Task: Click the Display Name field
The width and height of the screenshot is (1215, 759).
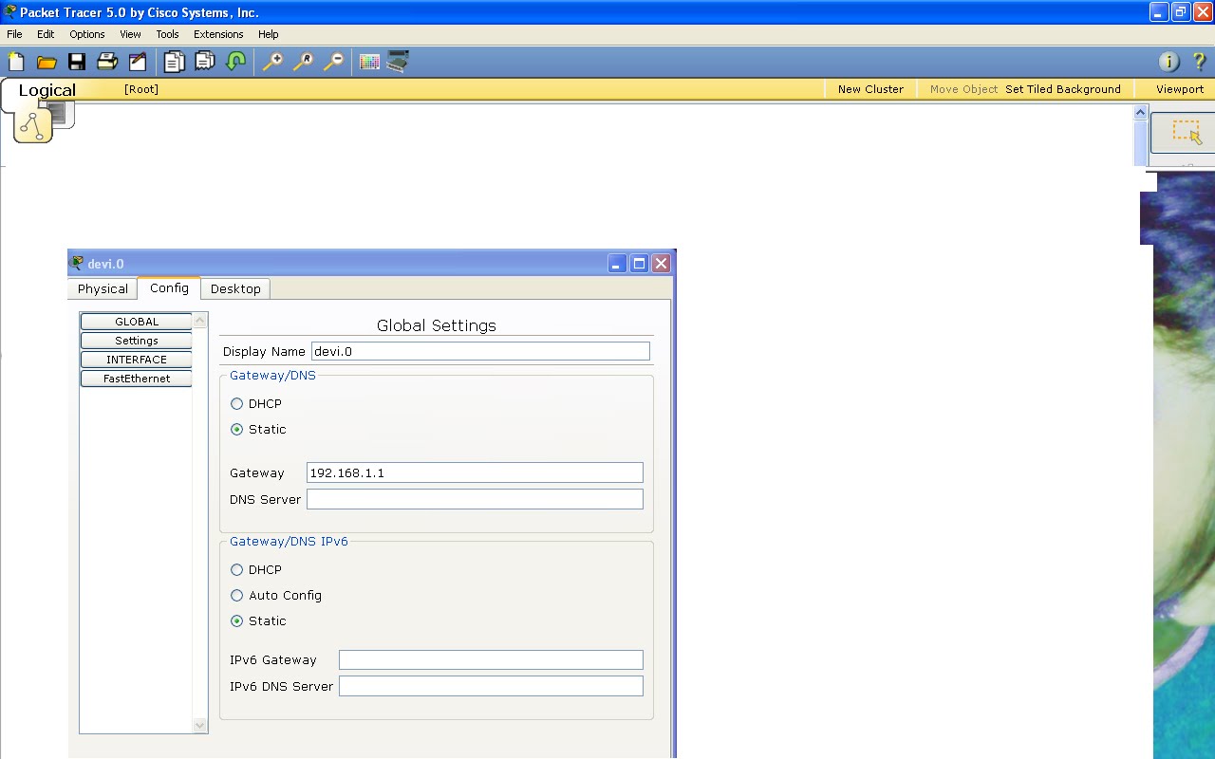Action: coord(480,351)
